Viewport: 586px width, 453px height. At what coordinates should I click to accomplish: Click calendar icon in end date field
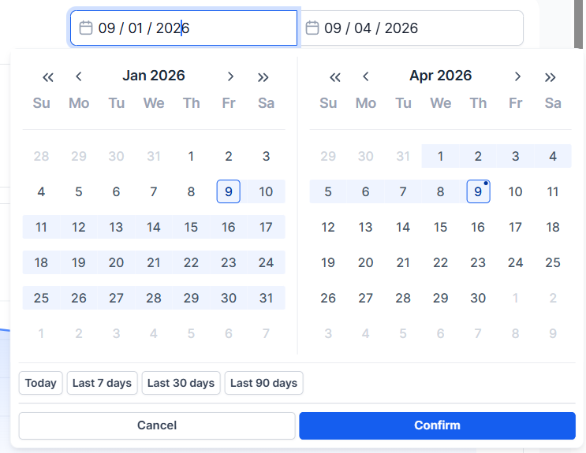click(x=312, y=28)
